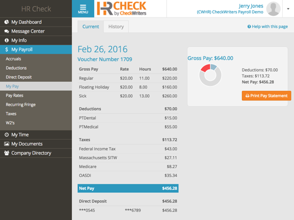The width and height of the screenshot is (294, 220).
Task: Click the gray net pay segment of donut chart
Action: (210, 84)
